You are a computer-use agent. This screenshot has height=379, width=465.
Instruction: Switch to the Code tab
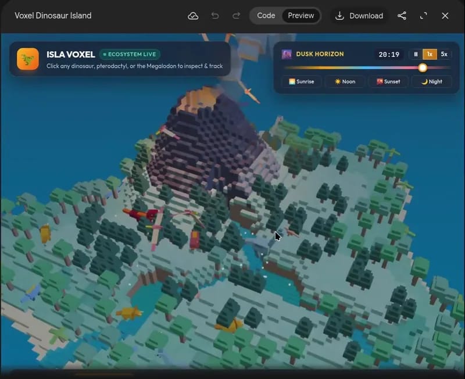point(266,16)
